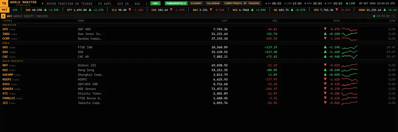Open the Nikkei 225 sparkline chart

350,65
